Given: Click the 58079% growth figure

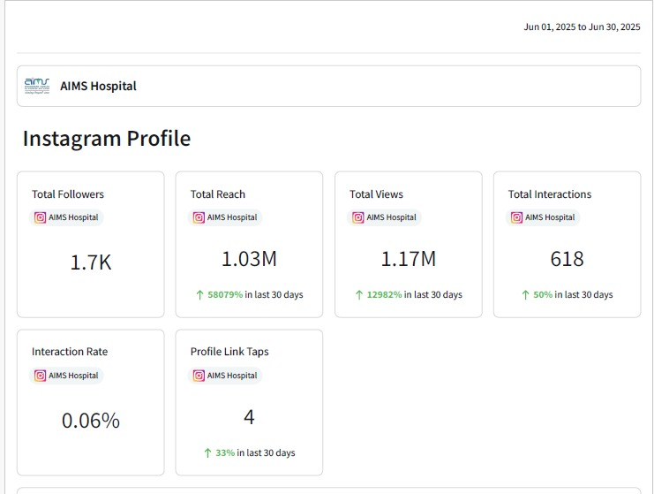Looking at the screenshot, I should click(x=225, y=295).
